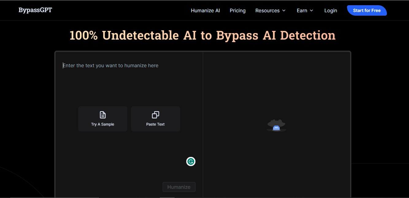Focus the 'Enter the text' input area

point(110,65)
